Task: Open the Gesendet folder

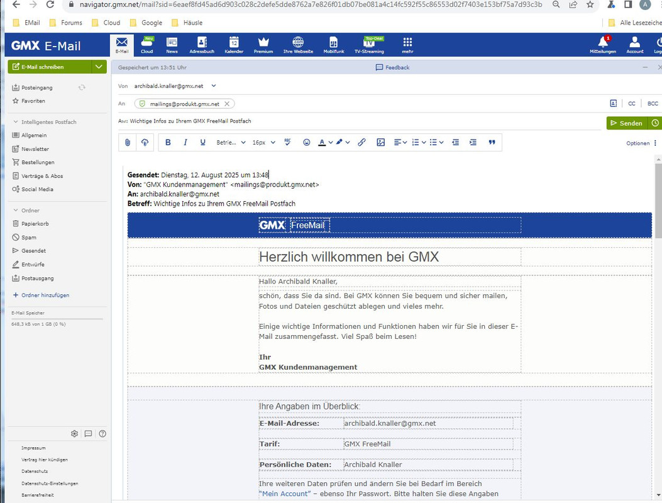Action: (x=33, y=251)
